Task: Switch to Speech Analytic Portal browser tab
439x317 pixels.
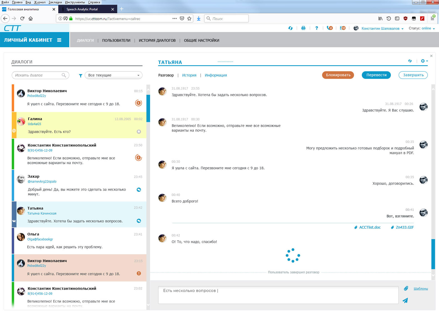Action: [x=88, y=9]
